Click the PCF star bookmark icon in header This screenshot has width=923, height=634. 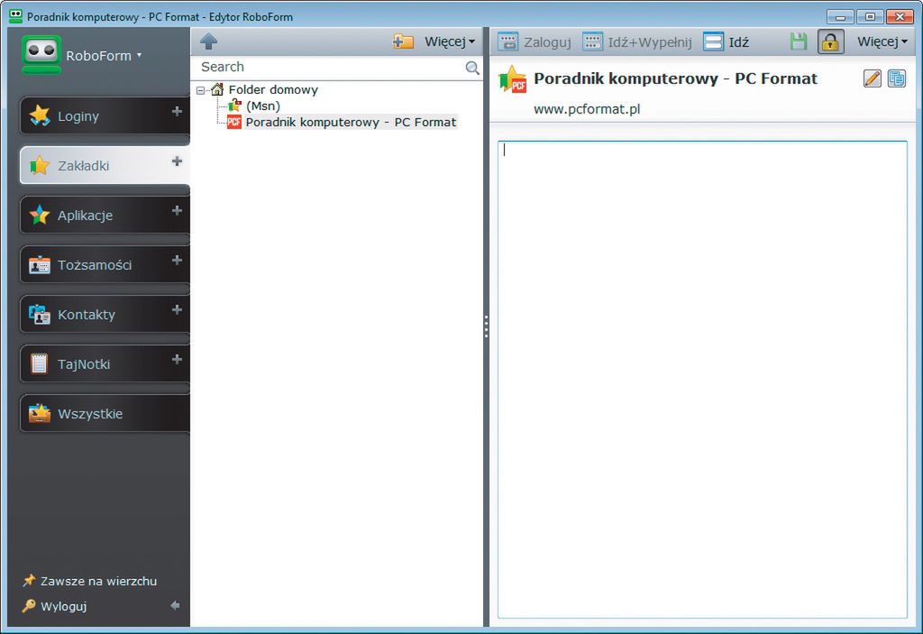tap(512, 79)
